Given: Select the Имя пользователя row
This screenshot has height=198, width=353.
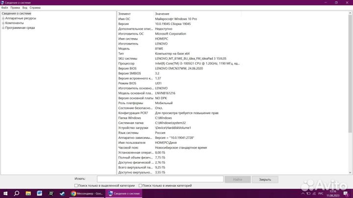Looking at the screenshot, I should coord(179,143).
